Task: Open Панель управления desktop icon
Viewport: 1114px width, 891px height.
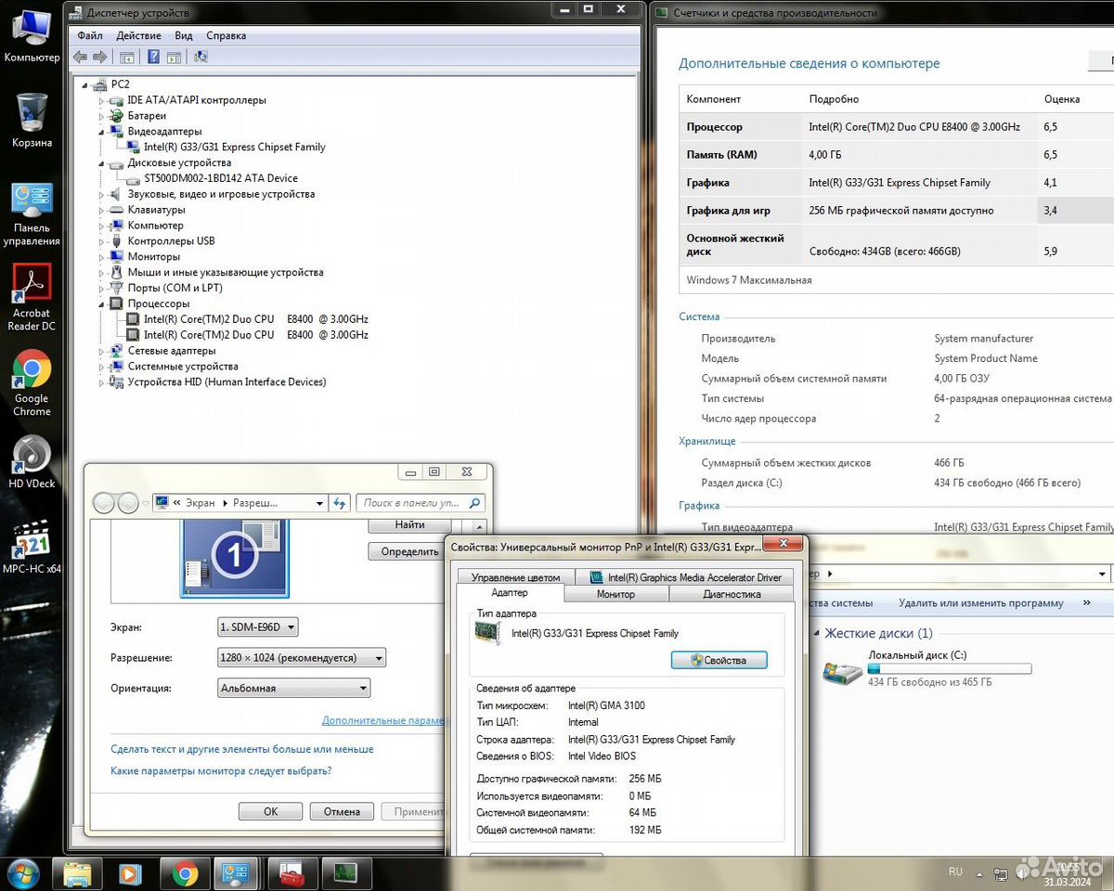Action: click(x=32, y=214)
